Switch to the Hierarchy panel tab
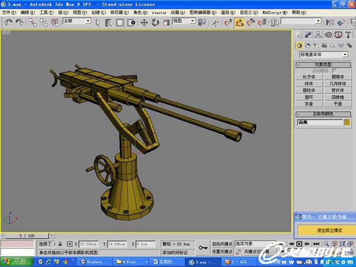The image size is (356, 267). coord(318,35)
